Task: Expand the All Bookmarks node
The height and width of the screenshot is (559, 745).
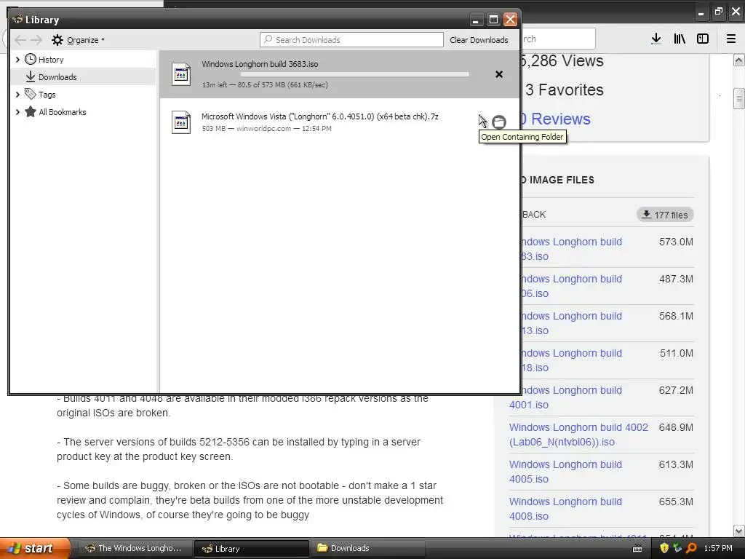Action: point(17,112)
